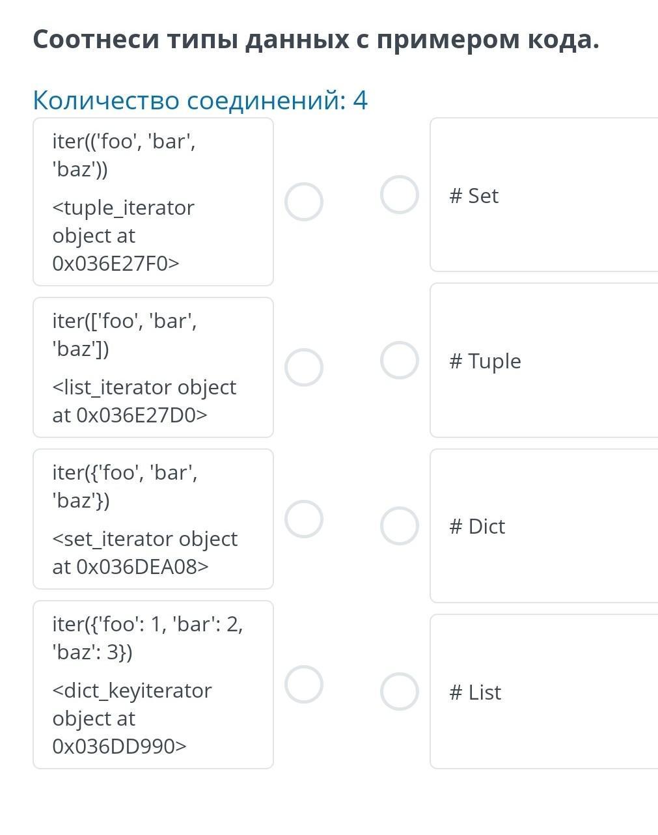Click the 'Соотнеси типы данных' heading

[x=316, y=40]
